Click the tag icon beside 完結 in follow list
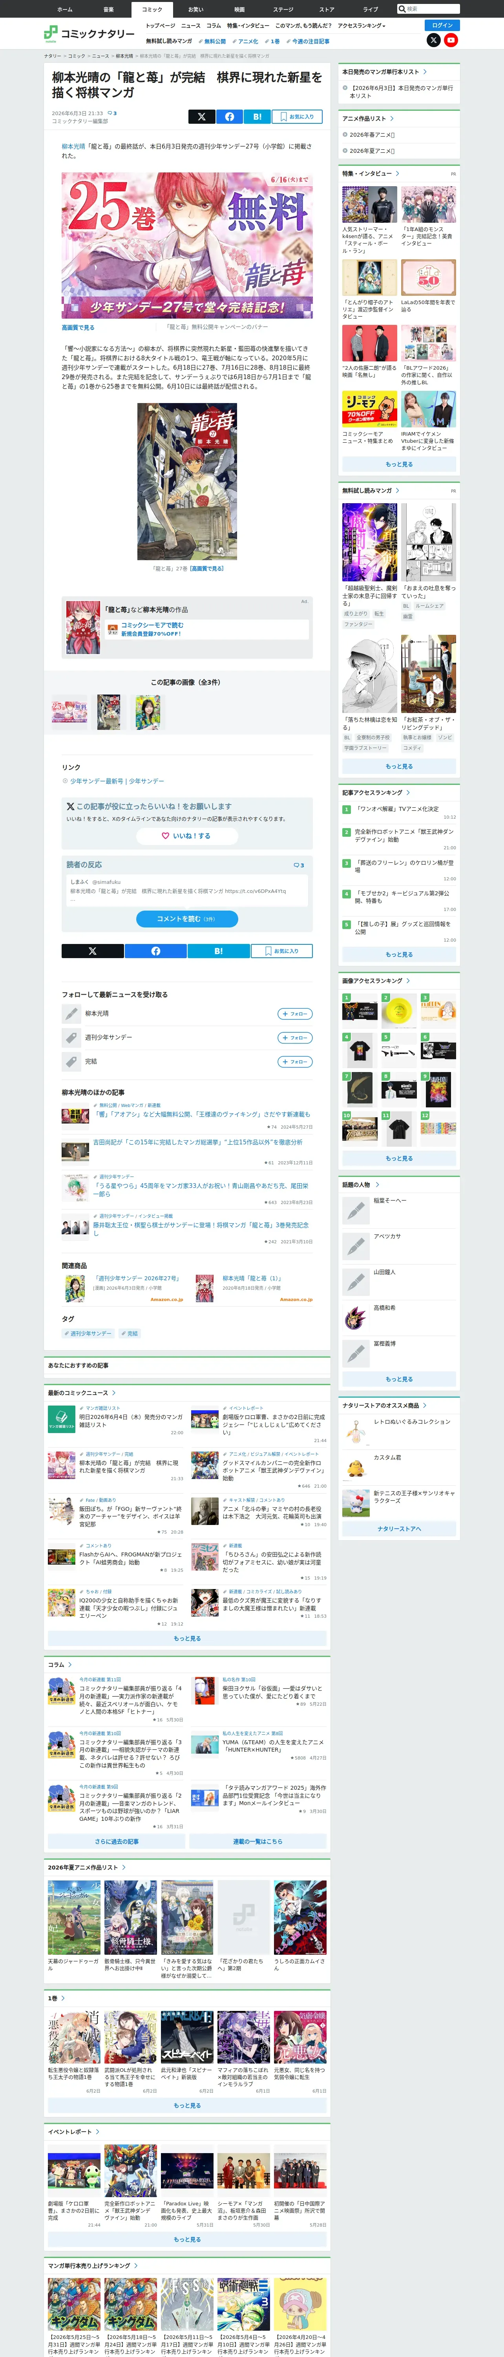Image resolution: width=504 pixels, height=2357 pixels. [x=71, y=1061]
